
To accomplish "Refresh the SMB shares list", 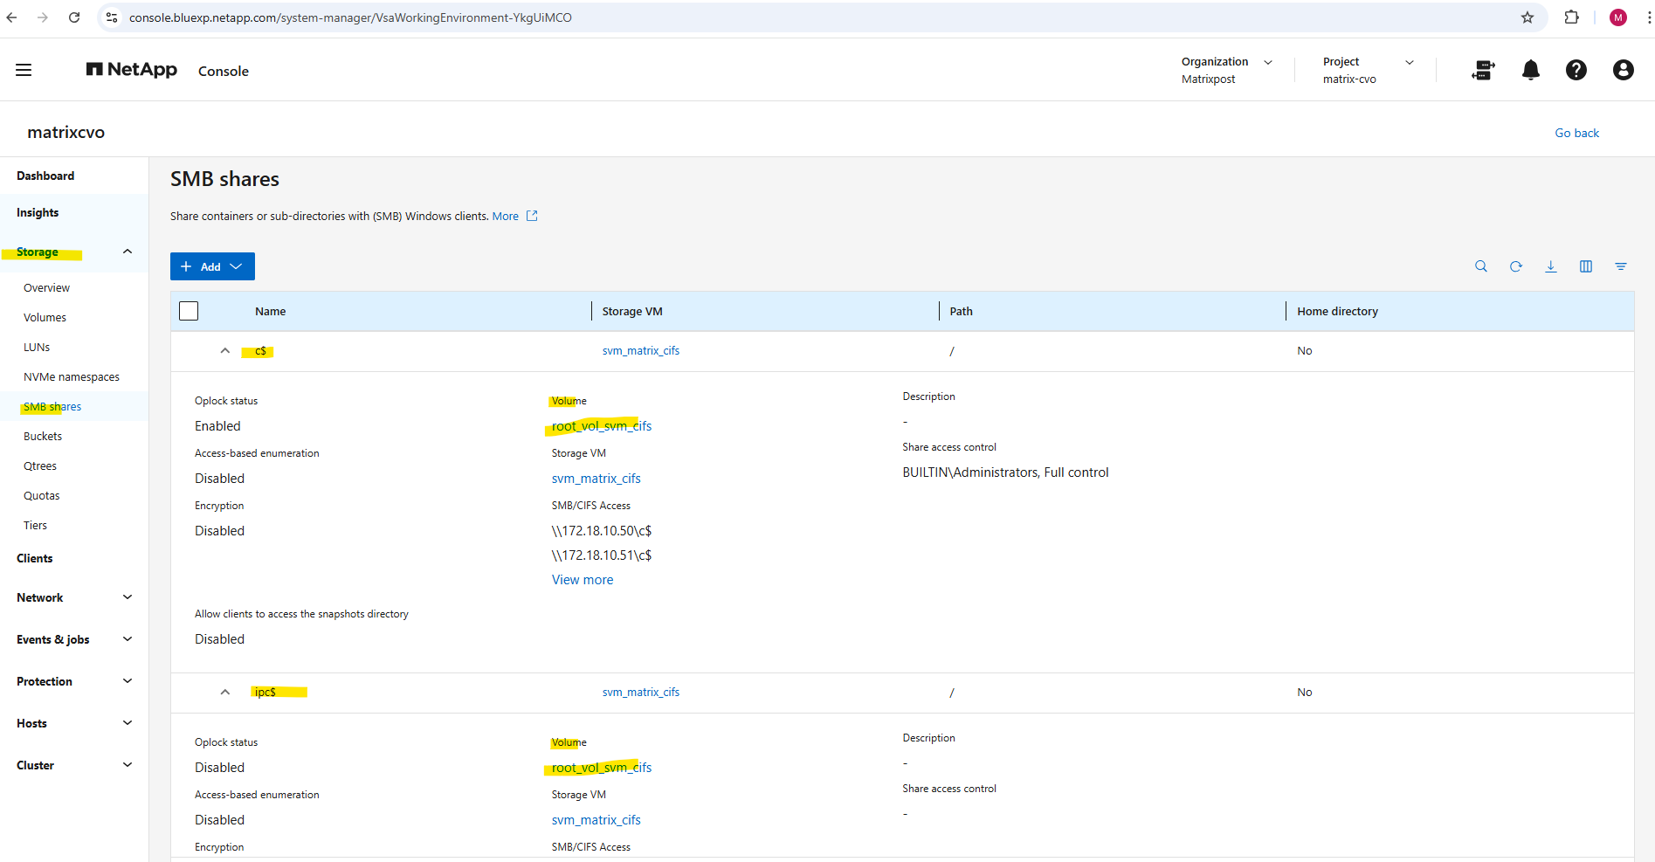I will point(1515,266).
